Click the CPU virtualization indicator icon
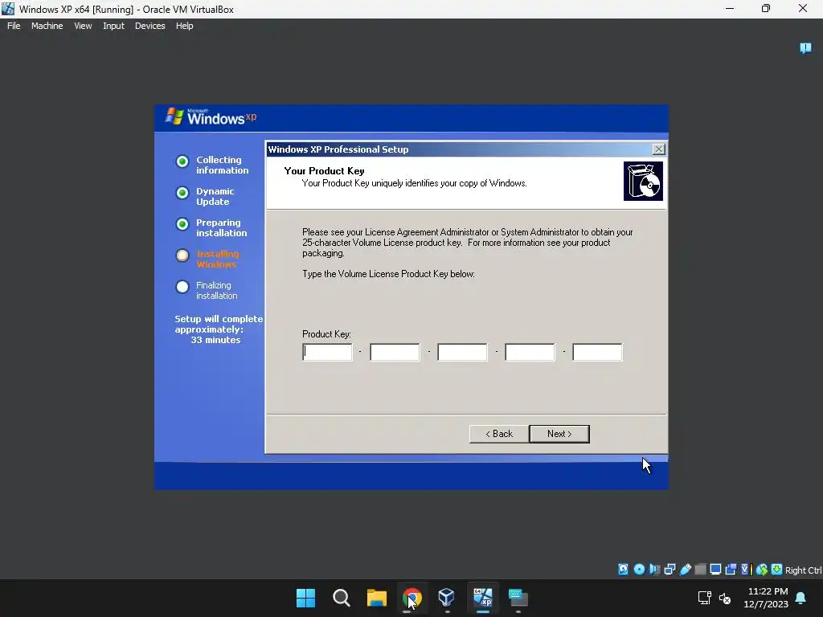The image size is (823, 617). [x=747, y=570]
